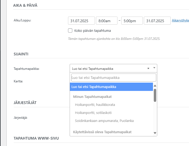This screenshot has width=189, height=146.
Task: Pick Soidinkankaan ampumarata, Puolanka venue
Action: (x=104, y=121)
